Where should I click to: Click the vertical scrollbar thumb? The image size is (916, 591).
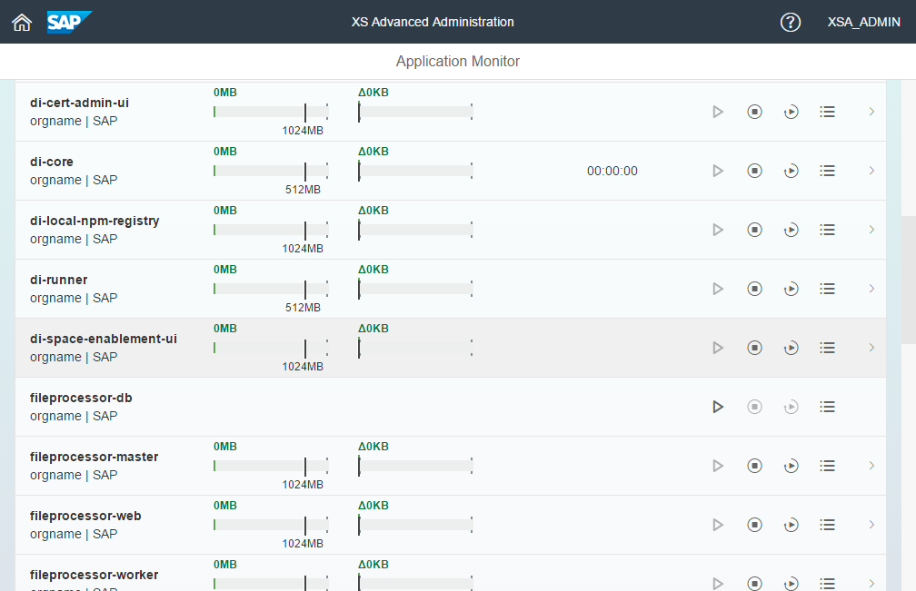(x=909, y=280)
